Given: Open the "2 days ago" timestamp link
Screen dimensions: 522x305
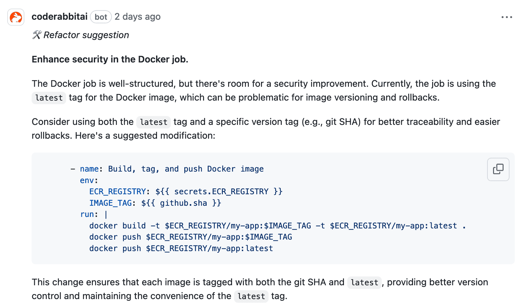Looking at the screenshot, I should (138, 17).
